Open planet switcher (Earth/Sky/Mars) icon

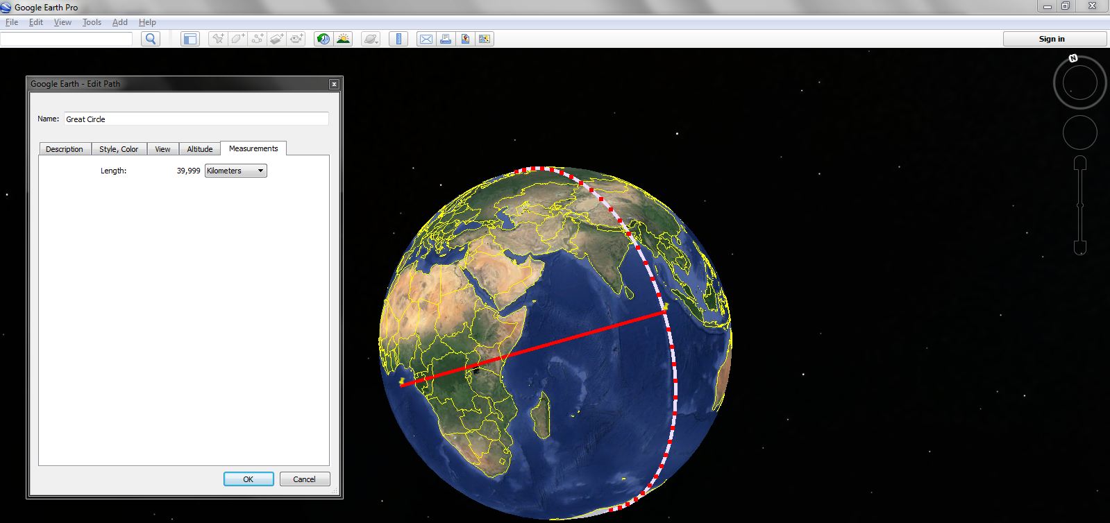371,39
